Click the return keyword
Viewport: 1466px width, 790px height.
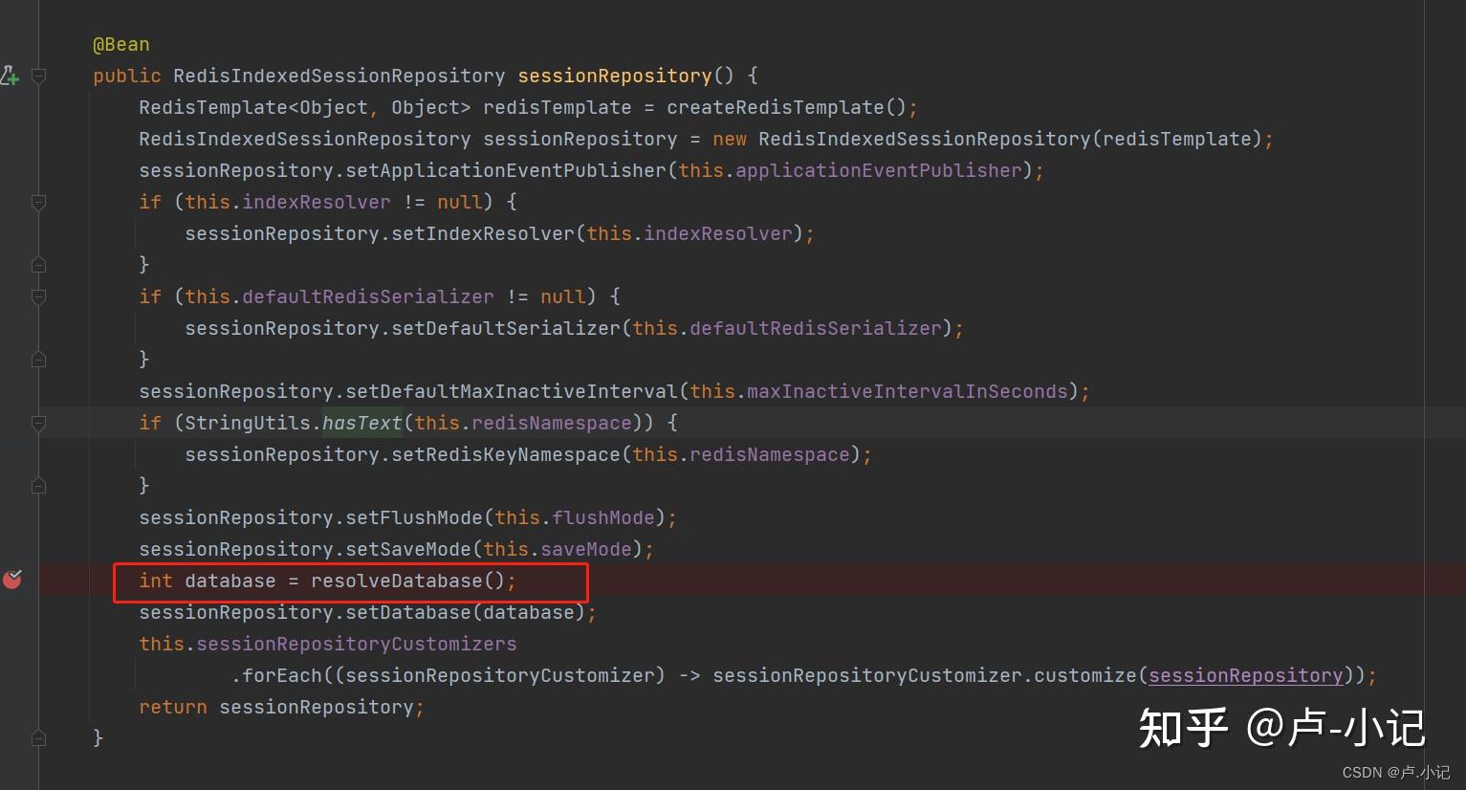tap(173, 707)
